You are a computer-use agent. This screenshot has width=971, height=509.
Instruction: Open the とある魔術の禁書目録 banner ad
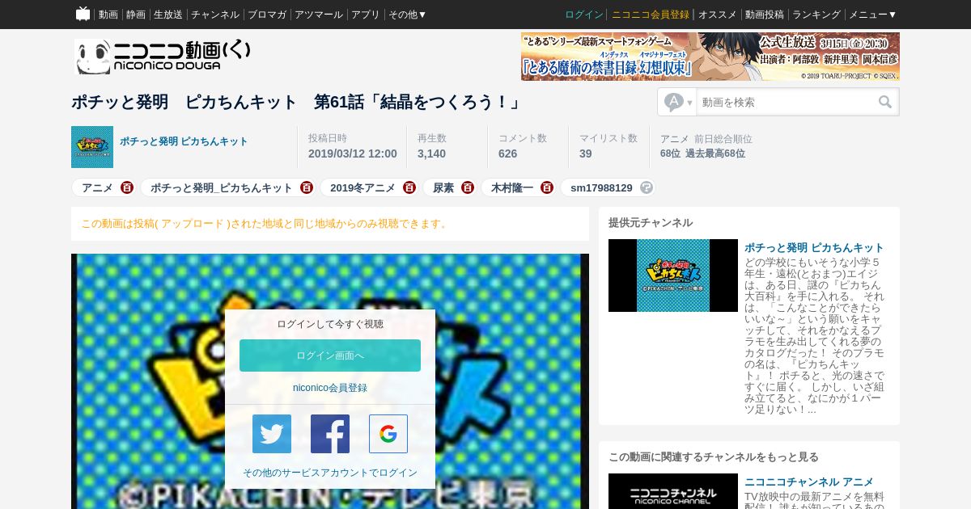click(710, 57)
